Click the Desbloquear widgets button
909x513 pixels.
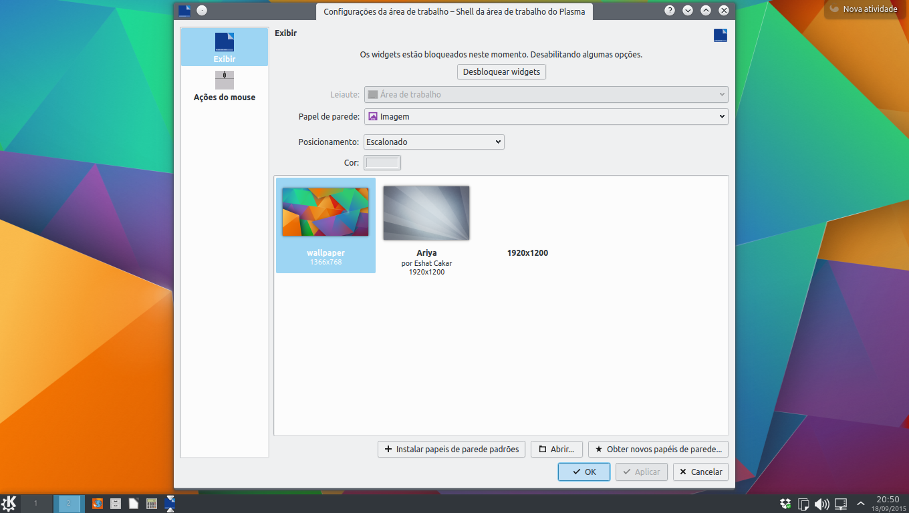(501, 71)
